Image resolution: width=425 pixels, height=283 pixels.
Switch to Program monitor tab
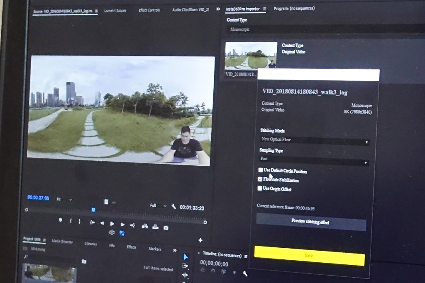[294, 8]
